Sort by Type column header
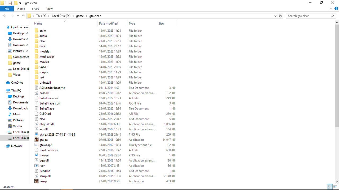 (x=142, y=23)
